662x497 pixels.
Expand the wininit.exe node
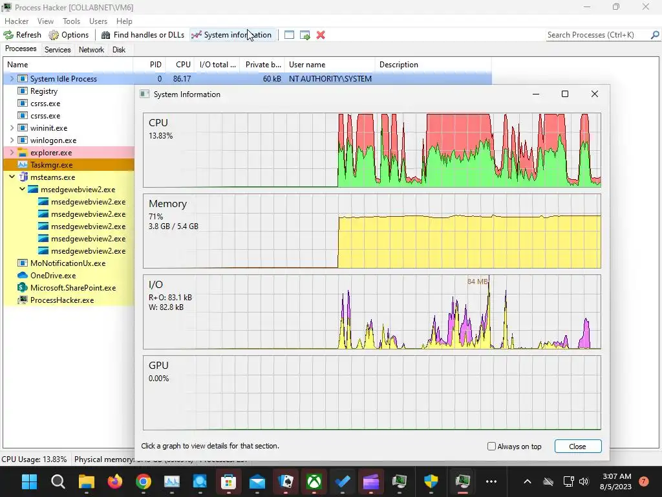click(x=12, y=127)
